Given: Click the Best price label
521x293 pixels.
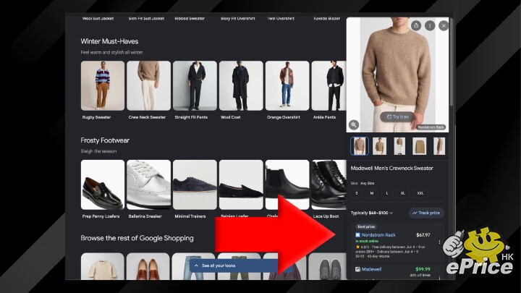Looking at the screenshot, I should 366,226.
